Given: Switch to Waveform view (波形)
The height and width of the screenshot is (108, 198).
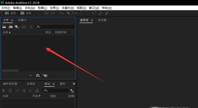Looking at the screenshot, I should point(10,13).
